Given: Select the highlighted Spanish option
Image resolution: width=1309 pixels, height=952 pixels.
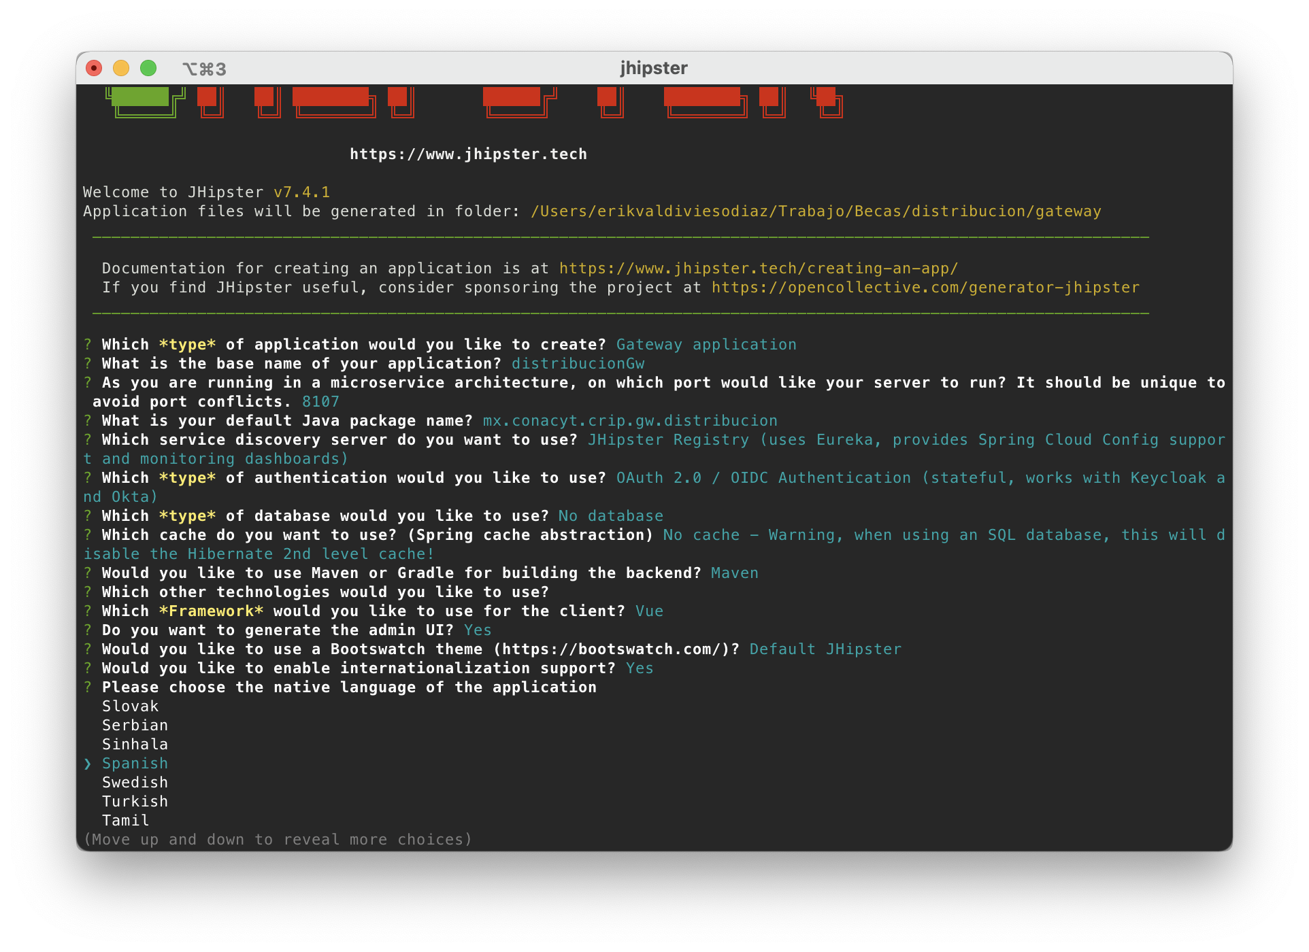Looking at the screenshot, I should [x=135, y=764].
